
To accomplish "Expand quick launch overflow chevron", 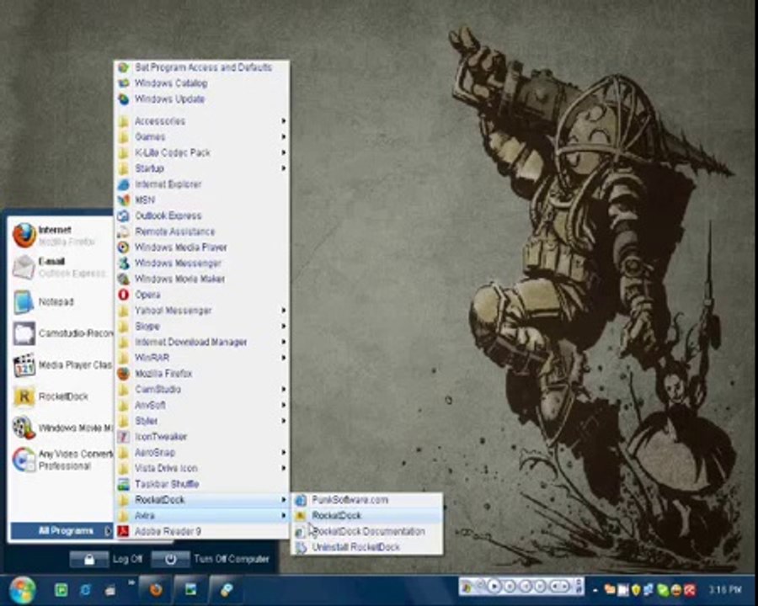I will point(131,583).
